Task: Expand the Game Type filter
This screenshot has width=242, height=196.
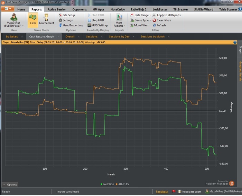Action: pyautogui.click(x=140, y=20)
